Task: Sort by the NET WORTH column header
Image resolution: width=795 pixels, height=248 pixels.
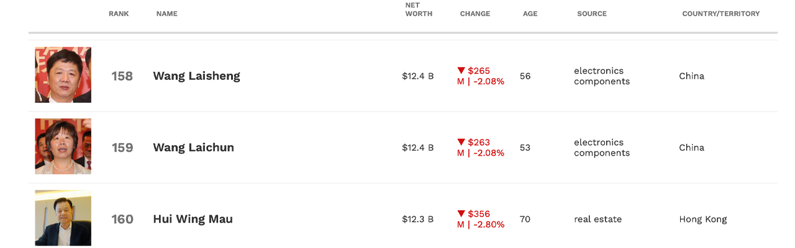Action: 419,9
